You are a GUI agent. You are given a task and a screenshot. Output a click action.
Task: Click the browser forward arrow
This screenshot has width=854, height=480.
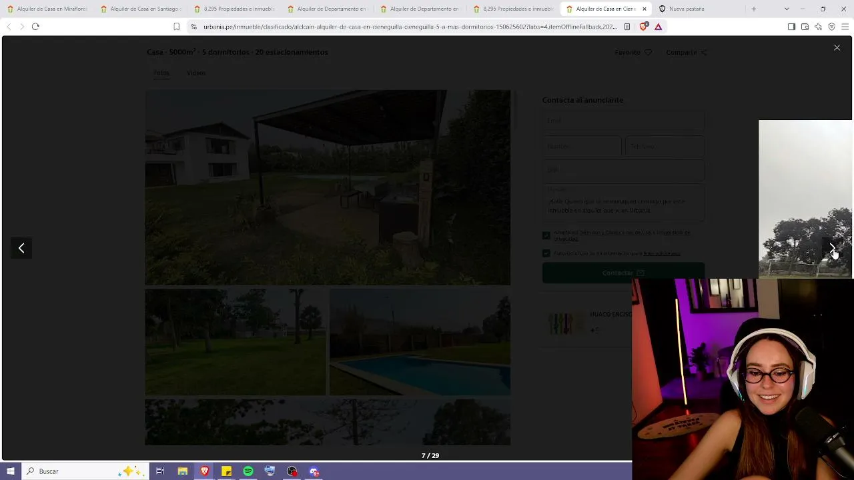(21, 27)
